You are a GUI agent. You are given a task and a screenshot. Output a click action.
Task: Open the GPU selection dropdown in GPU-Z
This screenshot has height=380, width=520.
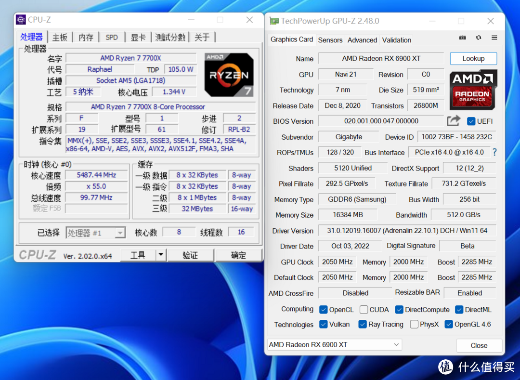[x=335, y=344]
